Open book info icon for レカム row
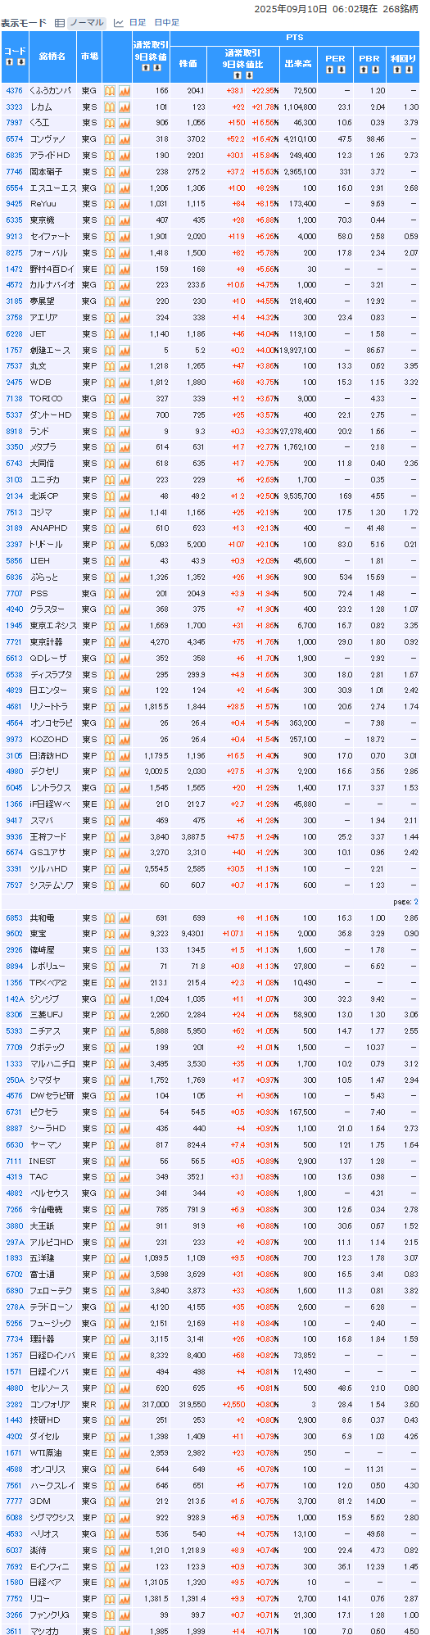This screenshot has width=430, height=1635. pos(110,107)
